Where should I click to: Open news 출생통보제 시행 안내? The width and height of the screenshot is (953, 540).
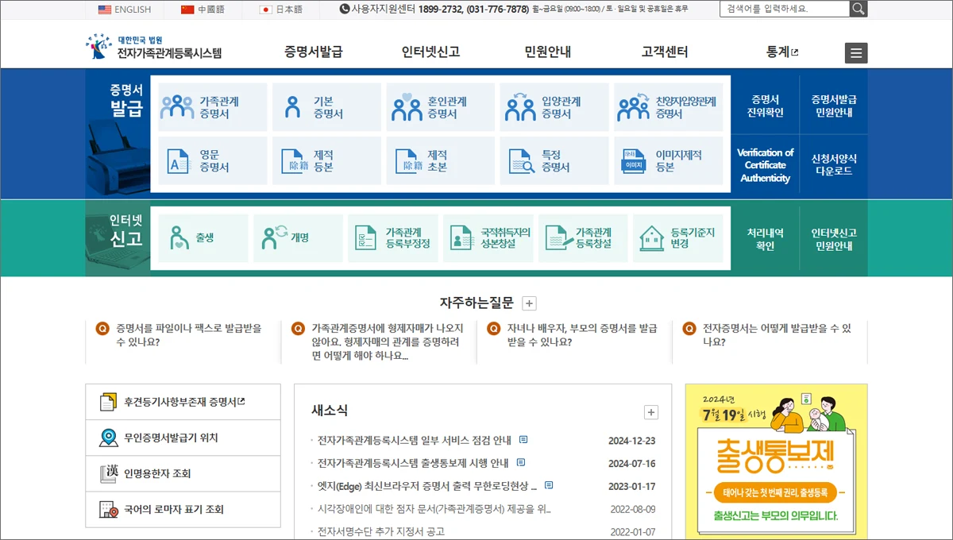tap(413, 463)
